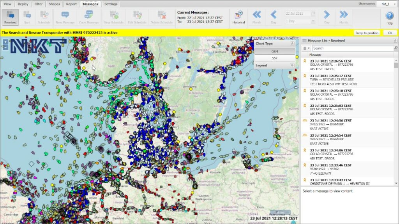The width and height of the screenshot is (399, 224).
Task: Switch to the Replay tab
Action: pos(23,4)
